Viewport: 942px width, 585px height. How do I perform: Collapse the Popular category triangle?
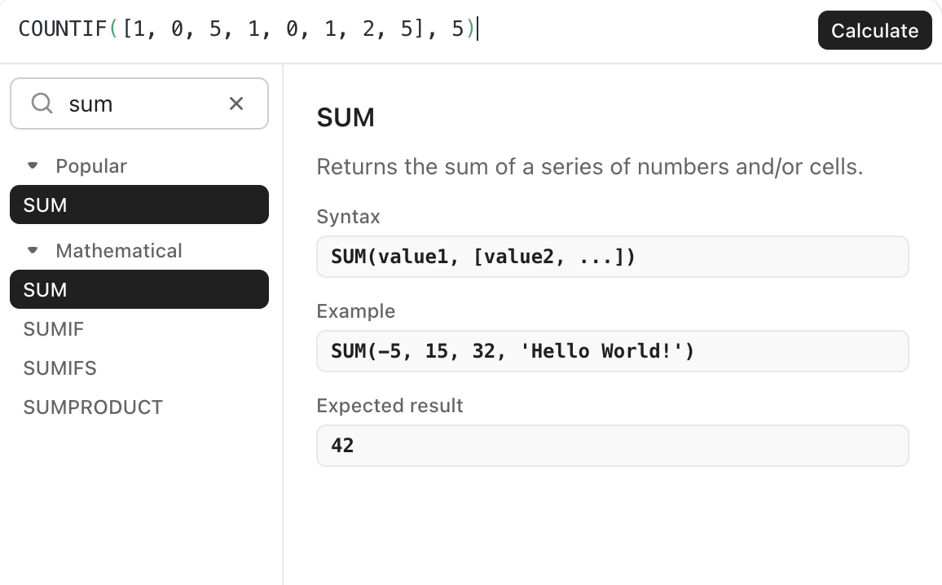click(32, 165)
